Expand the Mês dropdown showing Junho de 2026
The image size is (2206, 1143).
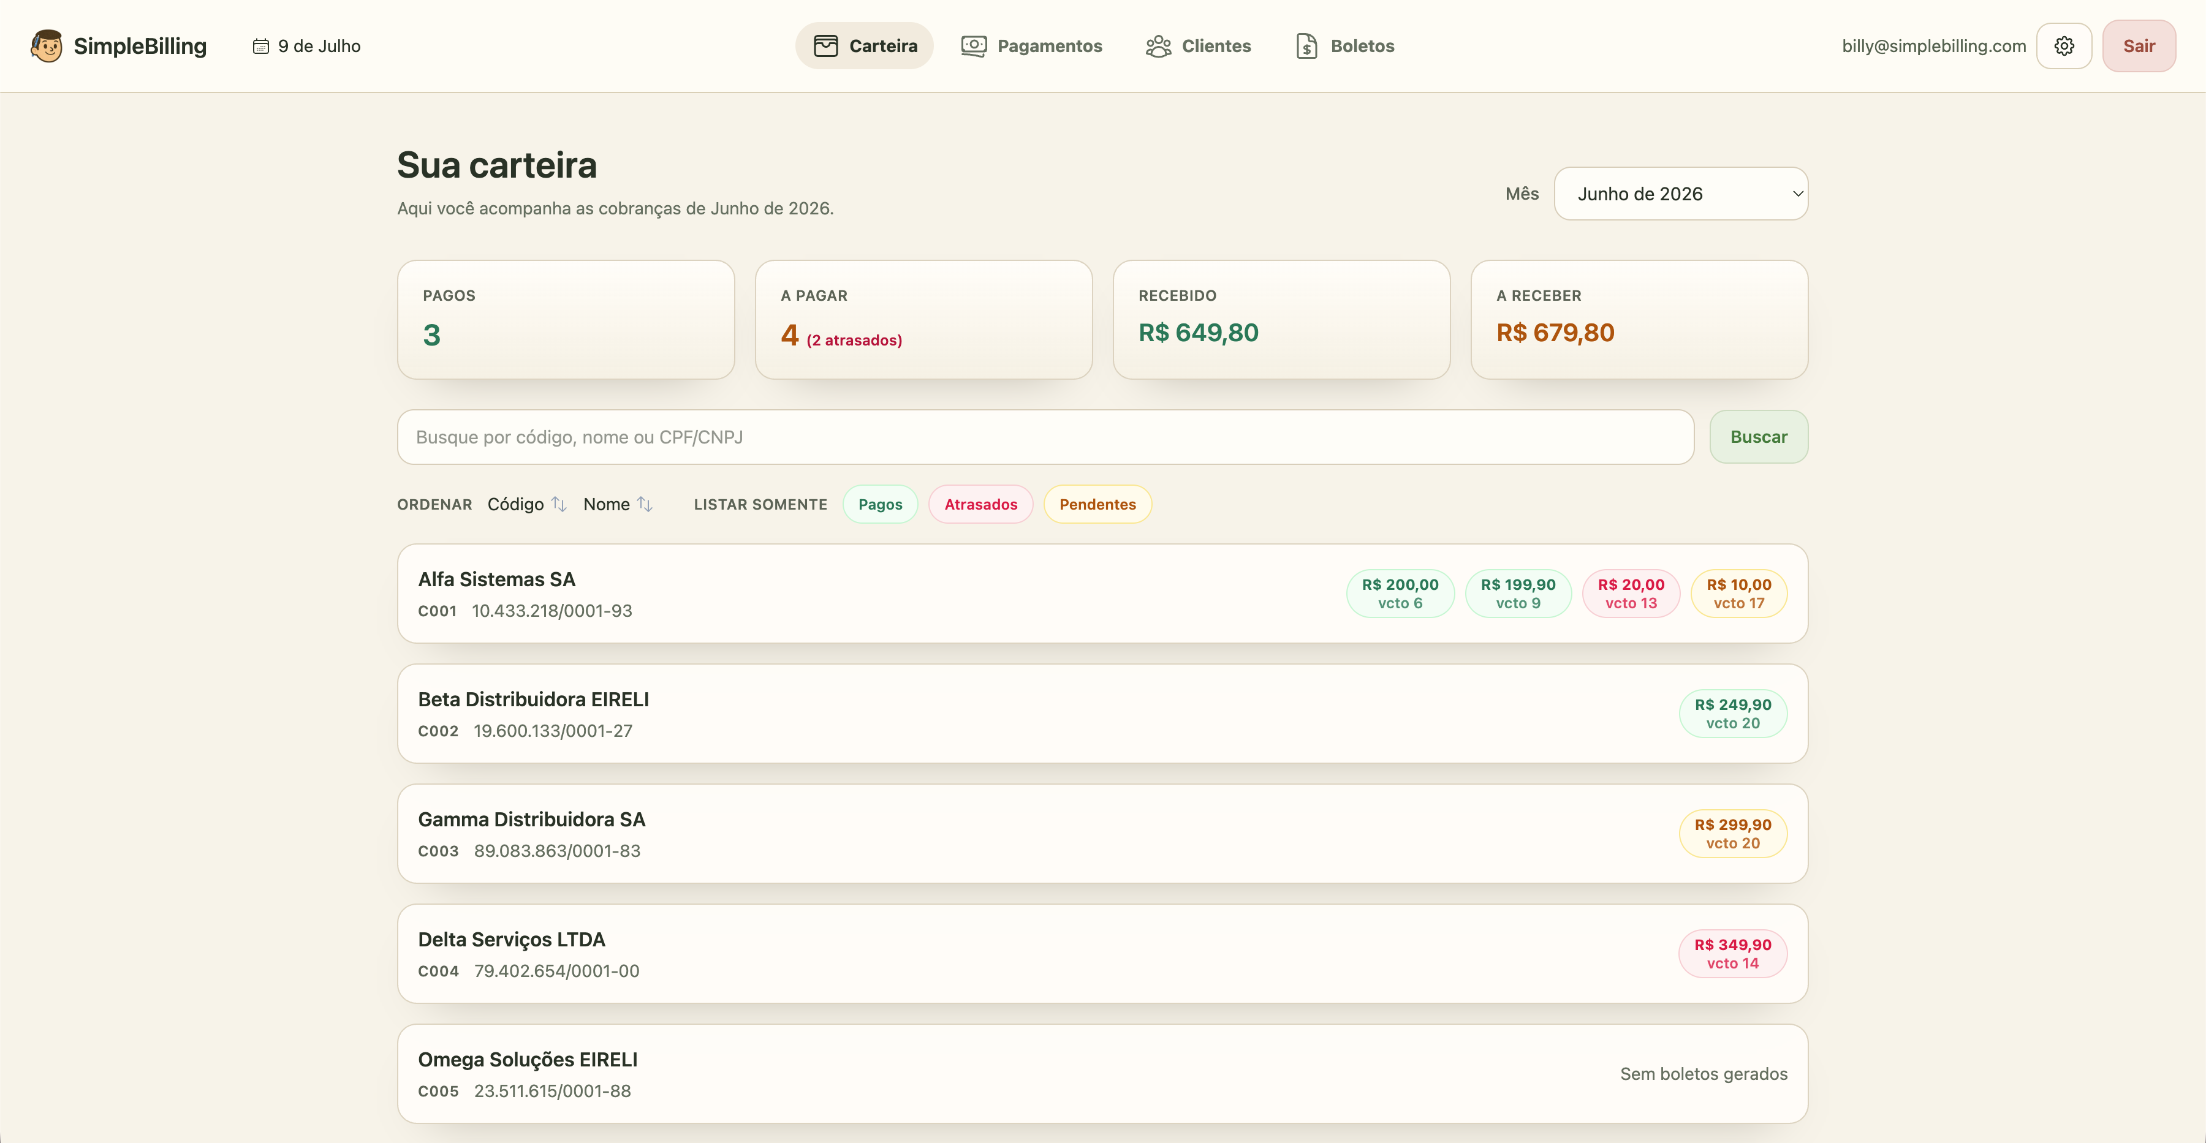pos(1680,194)
